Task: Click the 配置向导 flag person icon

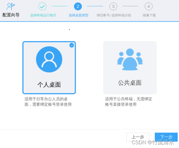Action: [x=11, y=7]
